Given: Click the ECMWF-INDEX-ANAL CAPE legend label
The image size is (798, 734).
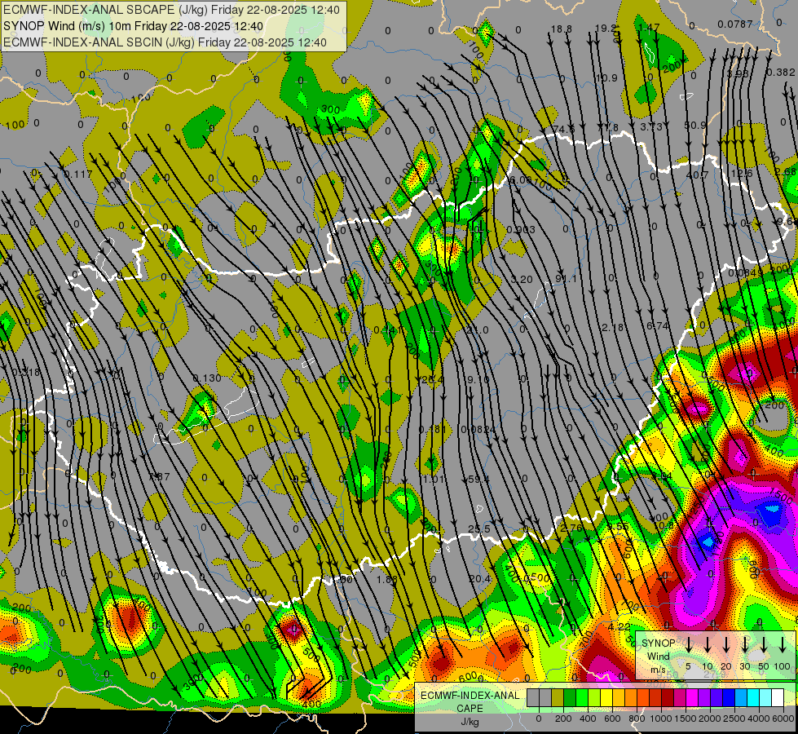Looking at the screenshot, I should point(470,701).
